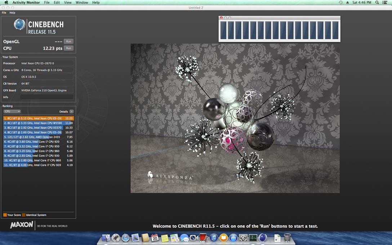Open Contacts address book in dock
Viewport: 392px width, 245px height.
pyautogui.click(x=145, y=237)
